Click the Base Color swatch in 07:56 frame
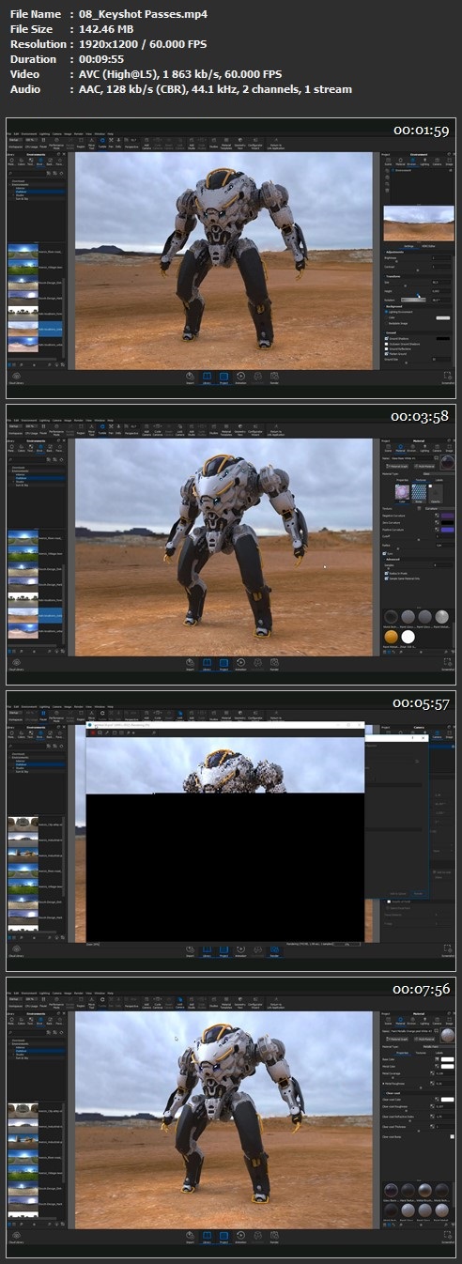Screen dimensions: 462x1264 point(447,1059)
